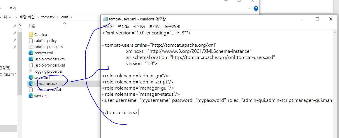
Task: Maximize the Notepad window
Action: (x=317, y=19)
